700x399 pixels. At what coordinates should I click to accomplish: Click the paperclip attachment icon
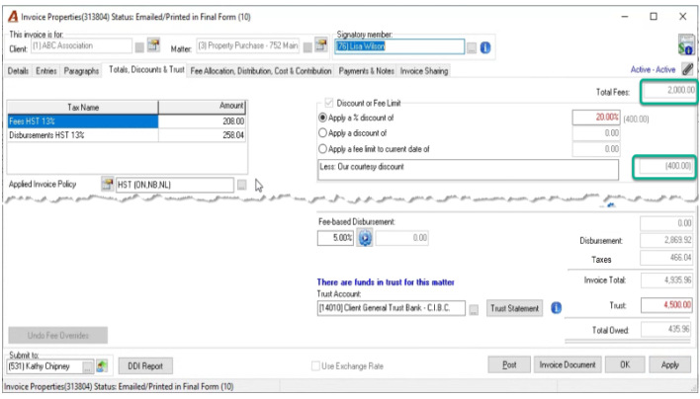pyautogui.click(x=687, y=69)
